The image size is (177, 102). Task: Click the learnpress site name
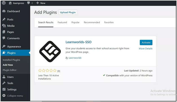click(x=19, y=3)
